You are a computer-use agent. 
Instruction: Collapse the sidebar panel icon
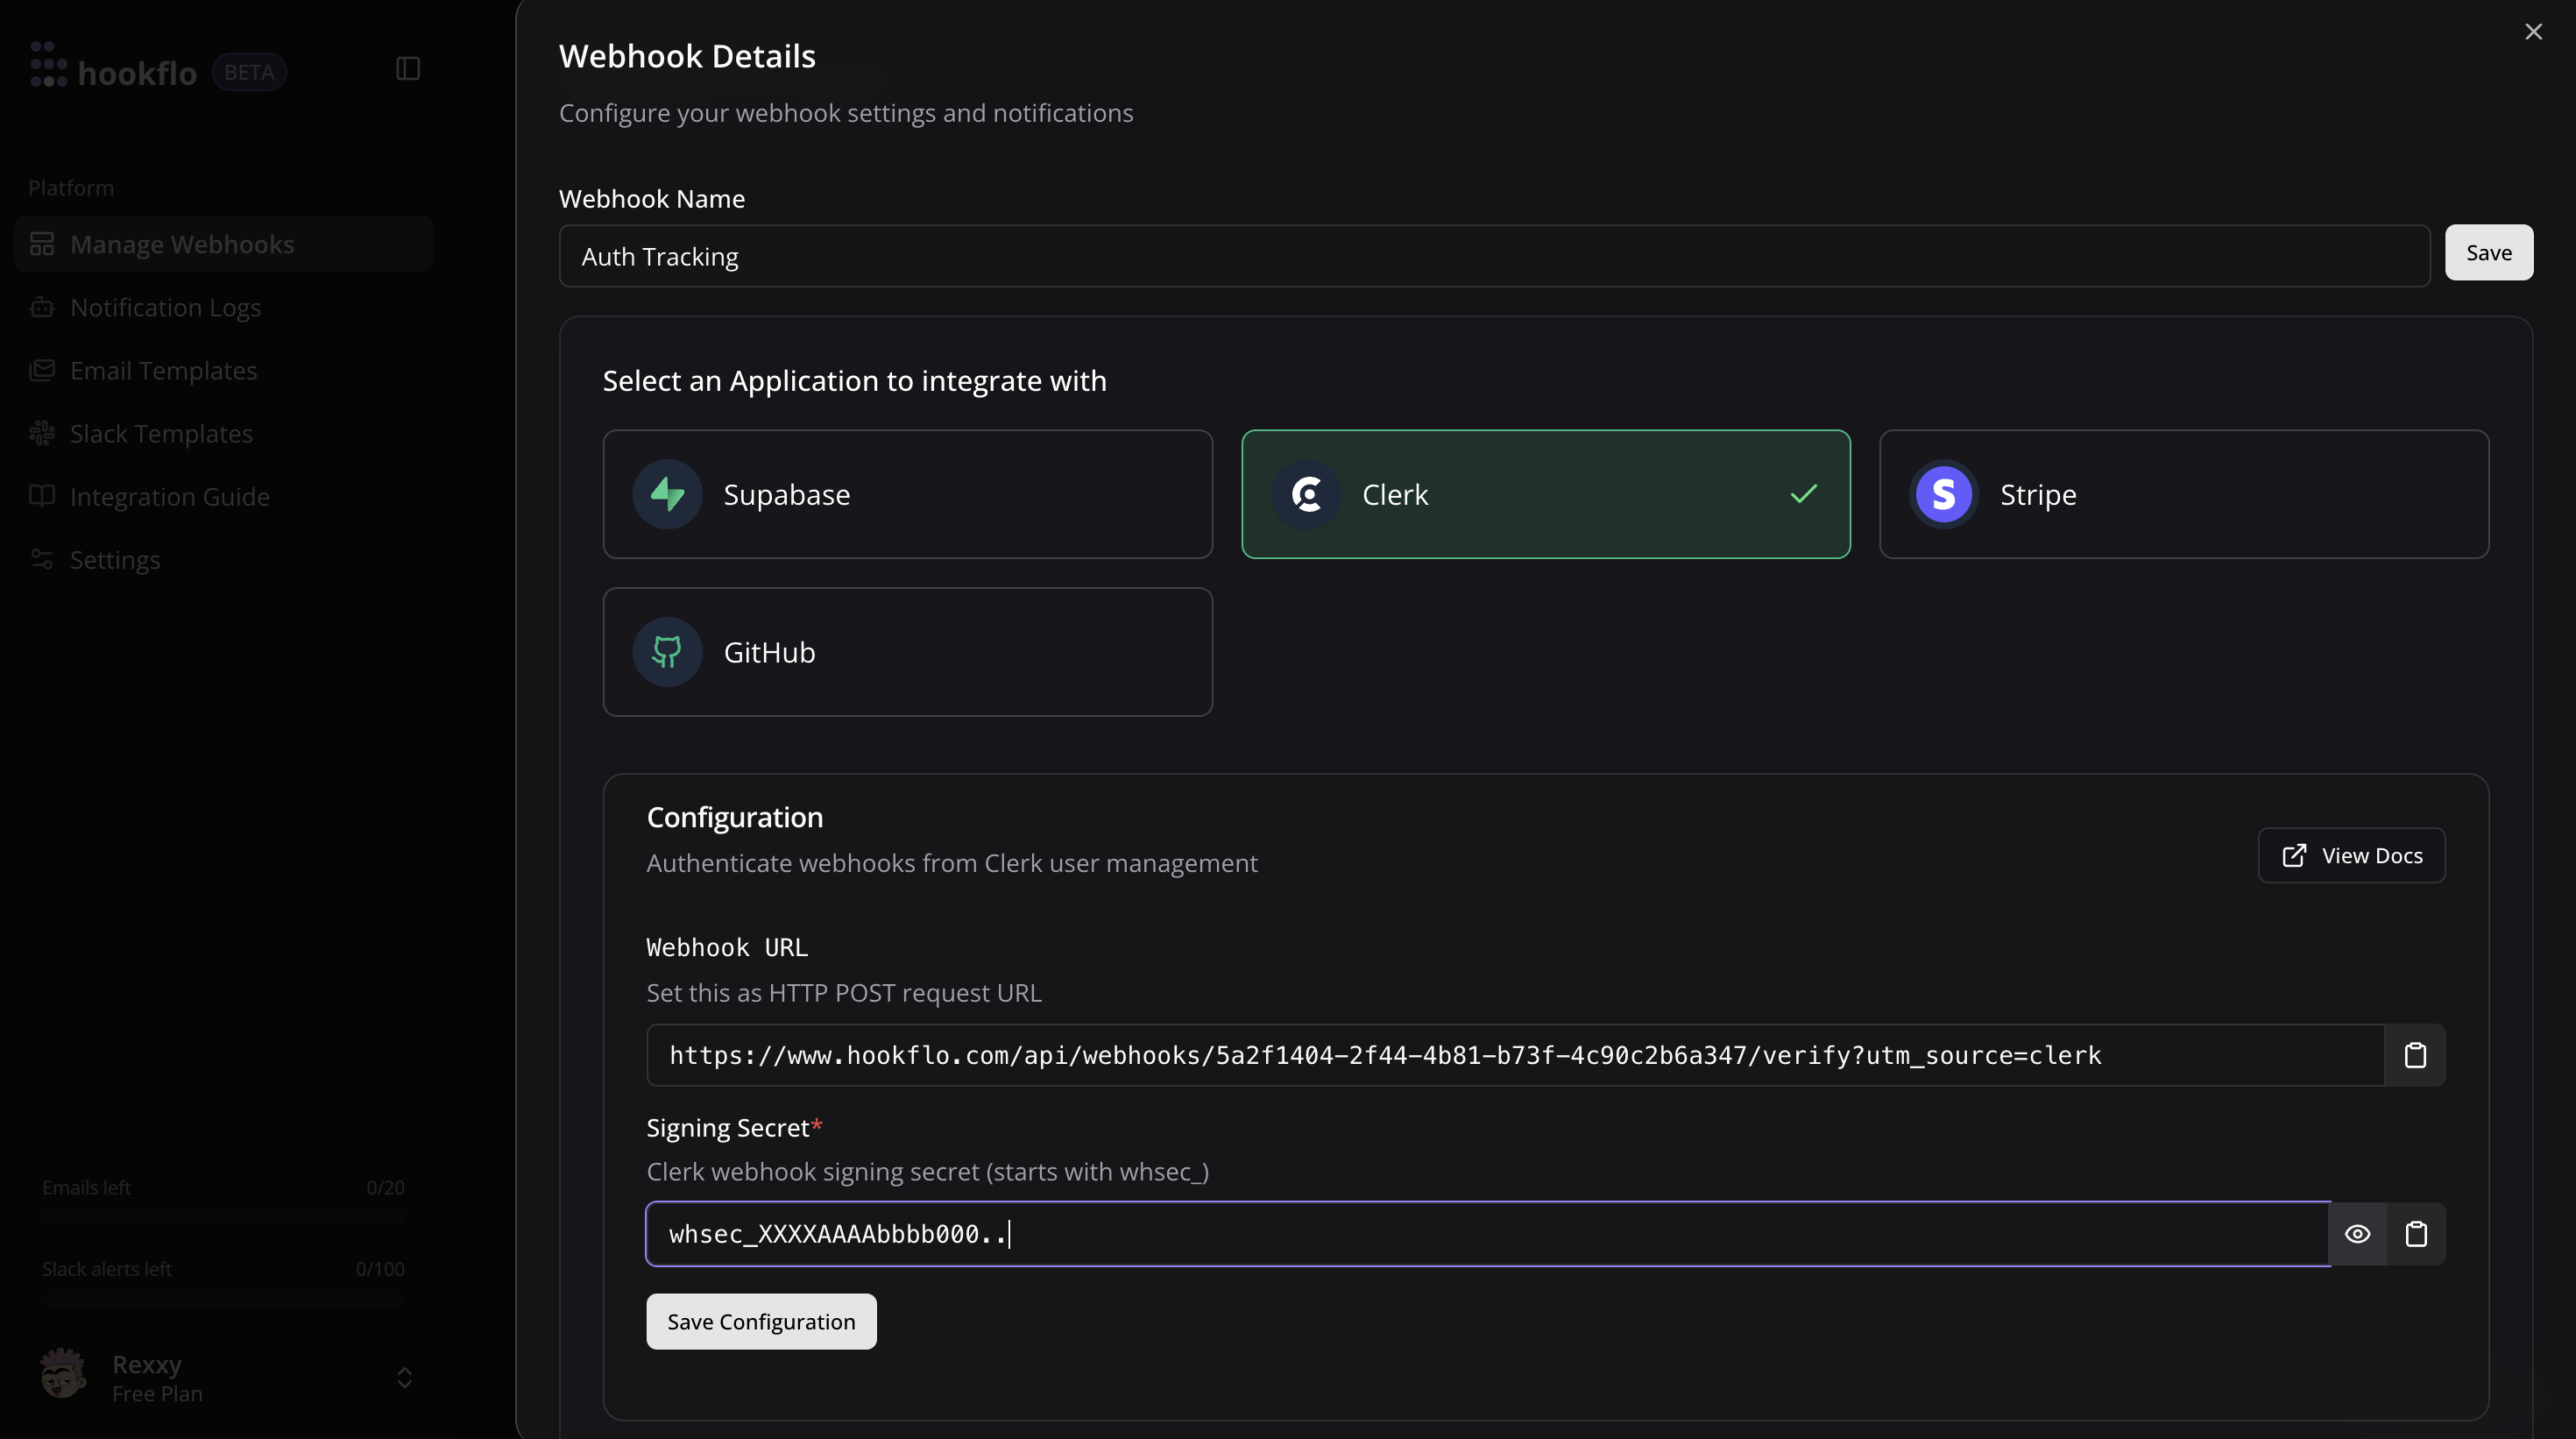[407, 69]
